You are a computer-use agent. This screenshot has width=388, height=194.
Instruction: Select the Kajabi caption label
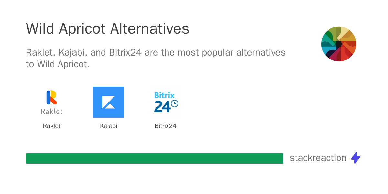(x=109, y=126)
